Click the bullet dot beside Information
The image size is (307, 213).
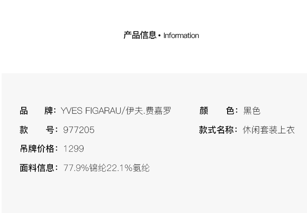pyautogui.click(x=160, y=36)
